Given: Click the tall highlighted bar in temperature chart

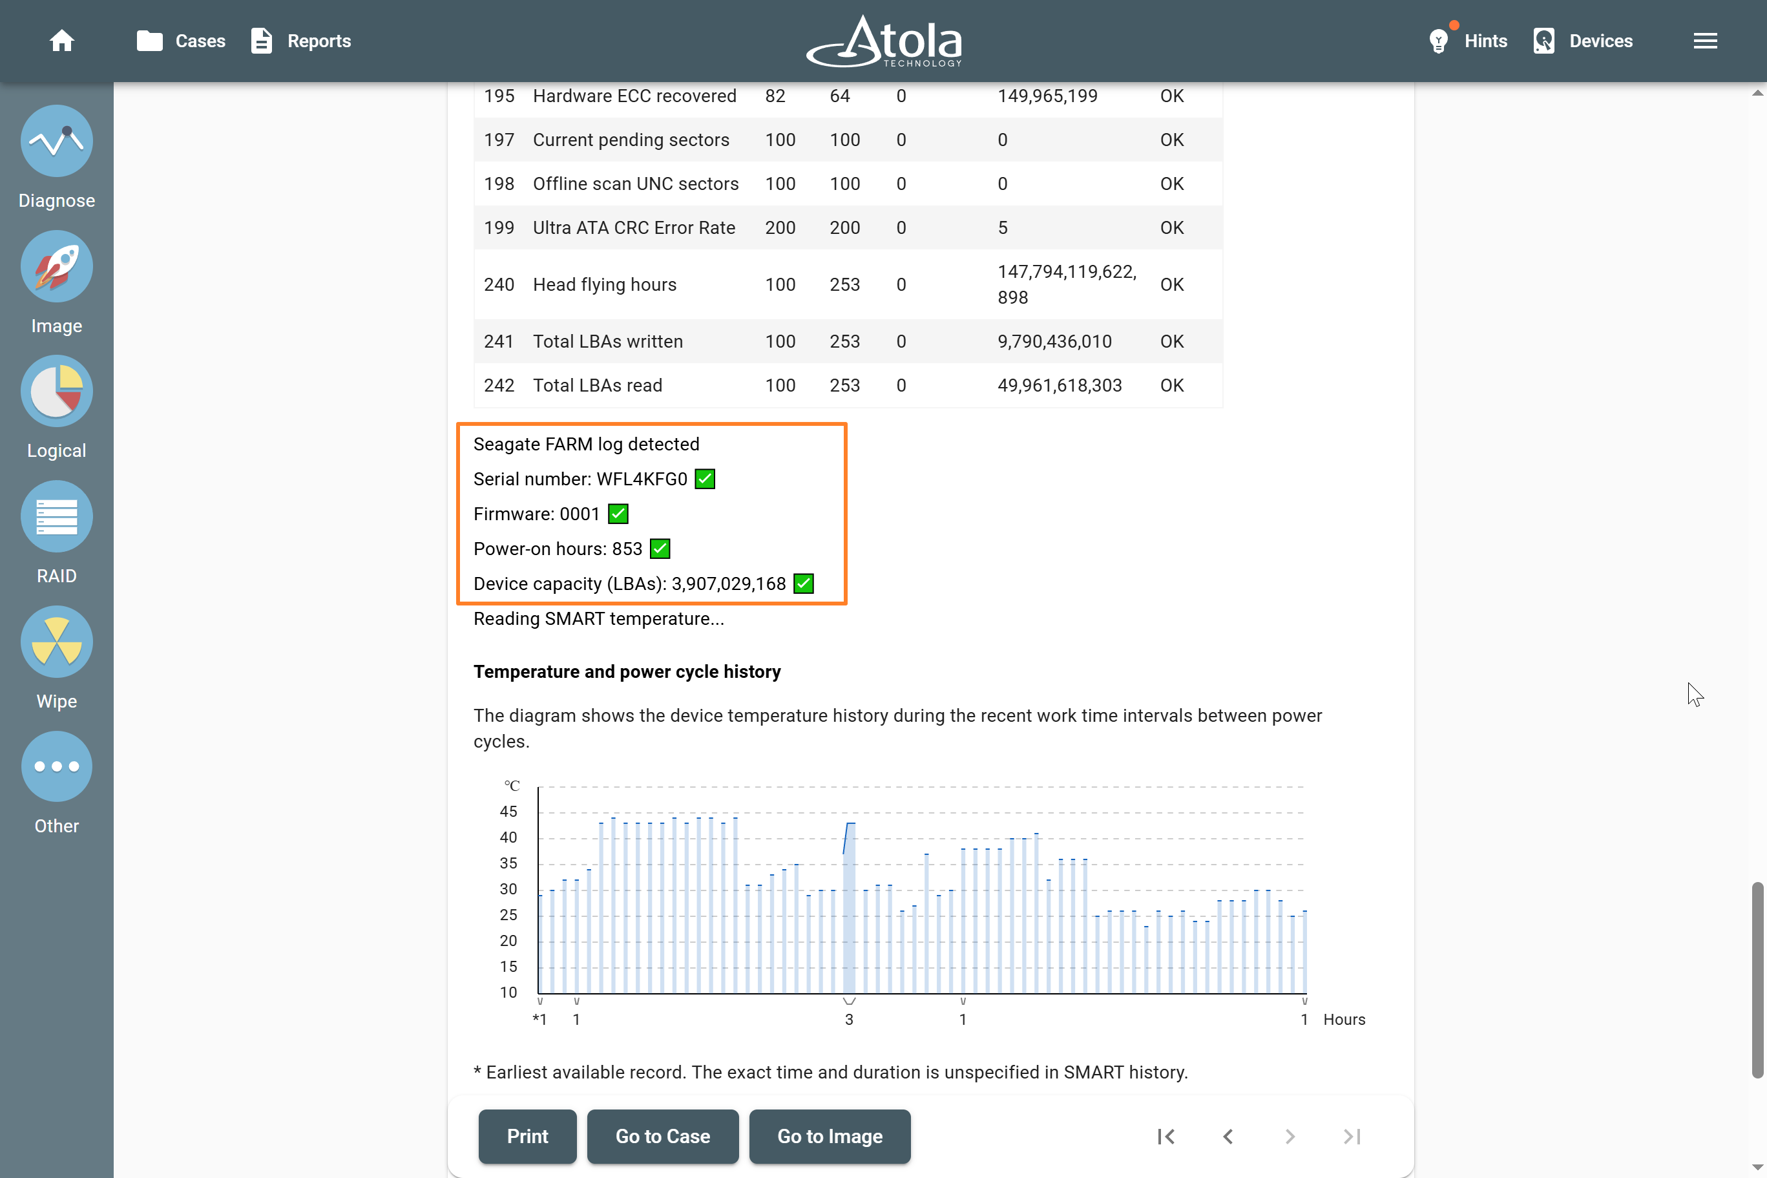Looking at the screenshot, I should coord(848,907).
